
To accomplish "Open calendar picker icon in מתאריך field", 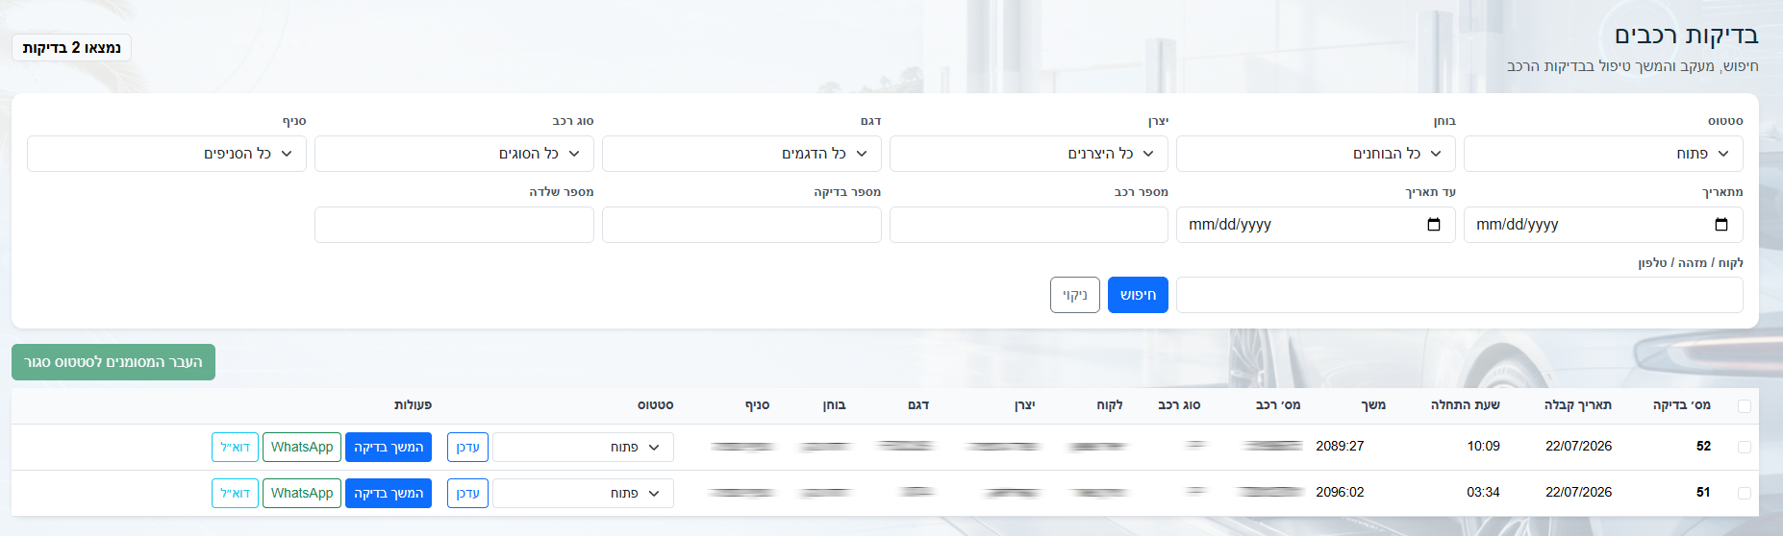I will [1721, 225].
